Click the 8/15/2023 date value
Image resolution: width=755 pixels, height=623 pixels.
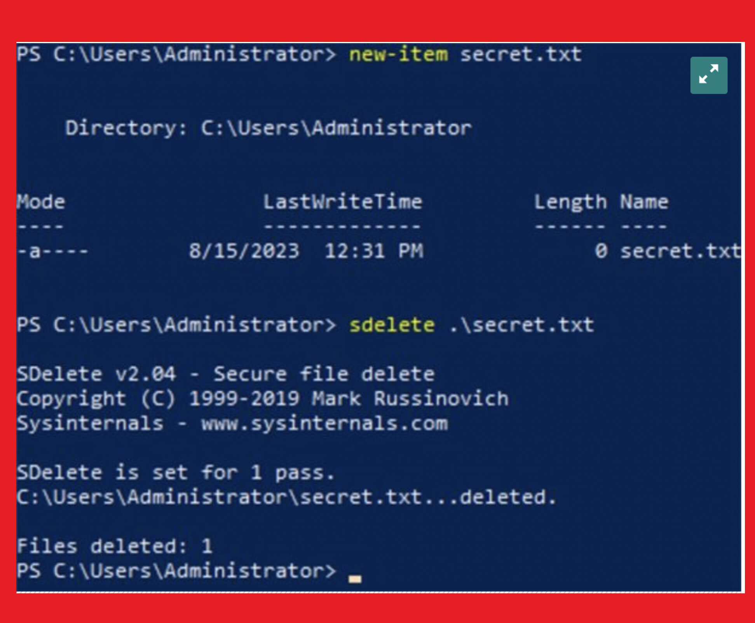tap(244, 251)
